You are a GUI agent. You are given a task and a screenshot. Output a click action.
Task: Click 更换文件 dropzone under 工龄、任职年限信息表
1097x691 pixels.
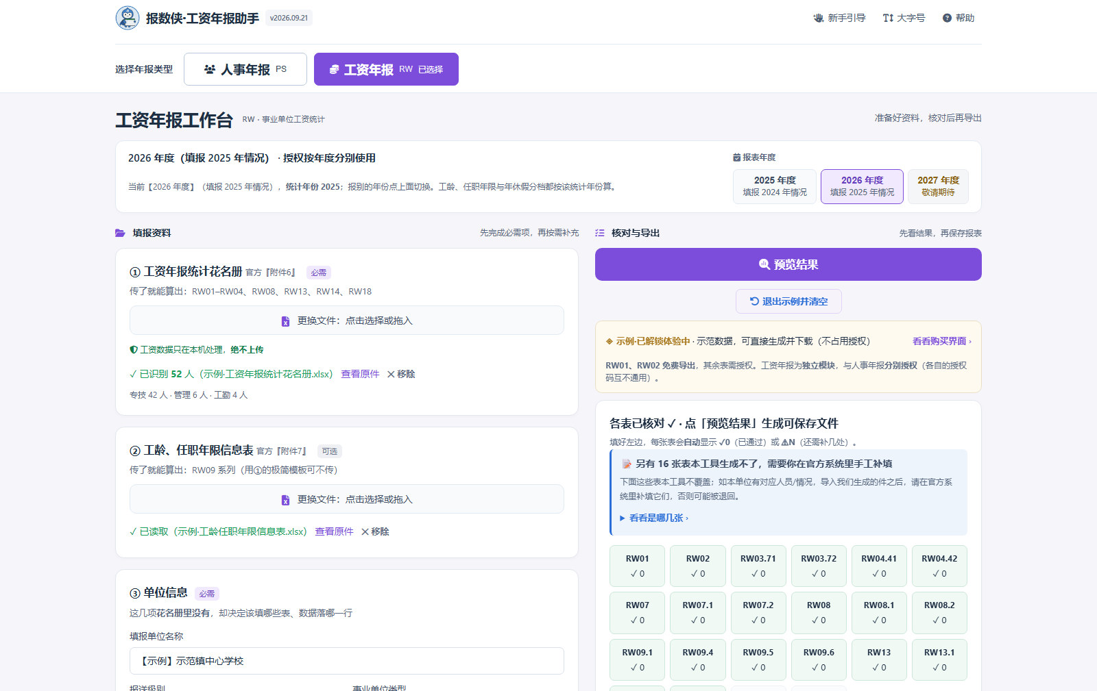(347, 499)
